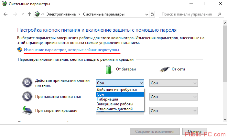The height and width of the screenshot is (138, 227).
Task: Open Изменение параметров, которые сейчас недоступны link
Action: click(71, 50)
